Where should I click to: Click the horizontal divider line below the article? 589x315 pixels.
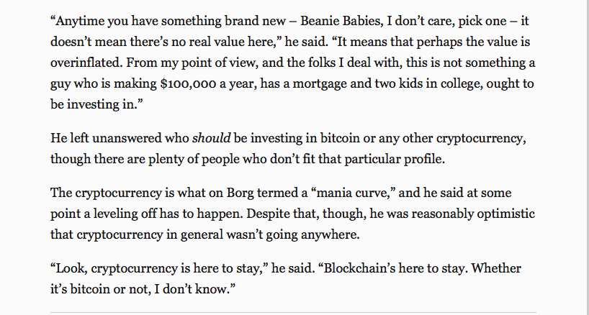pyautogui.click(x=293, y=312)
